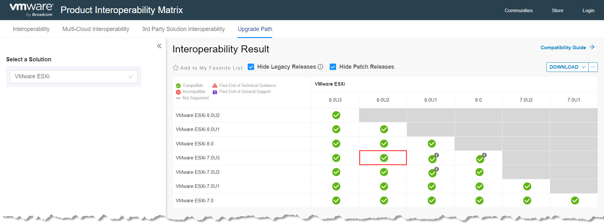Viewport: 604px width, 223px height.
Task: Click compatible check for ESXi 7.0 to 7.0U1
Action: (575, 200)
